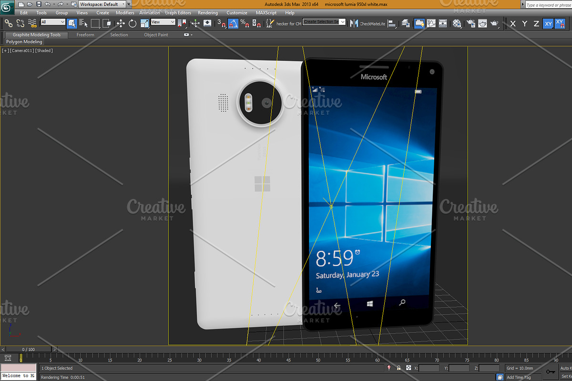
Task: Open the Modifiers menu
Action: coord(125,13)
